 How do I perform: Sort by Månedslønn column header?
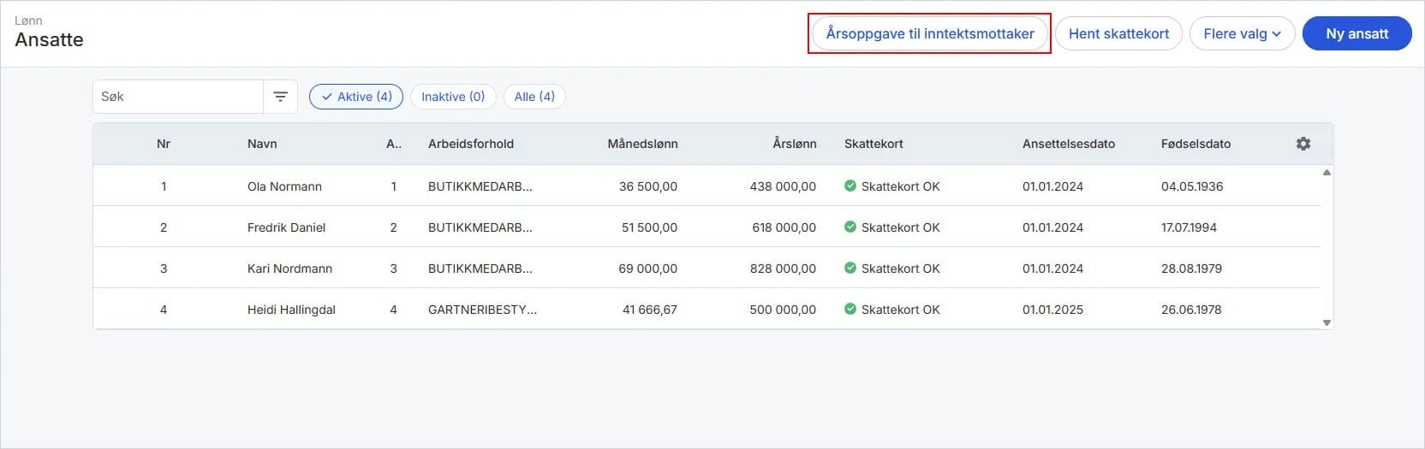click(642, 144)
